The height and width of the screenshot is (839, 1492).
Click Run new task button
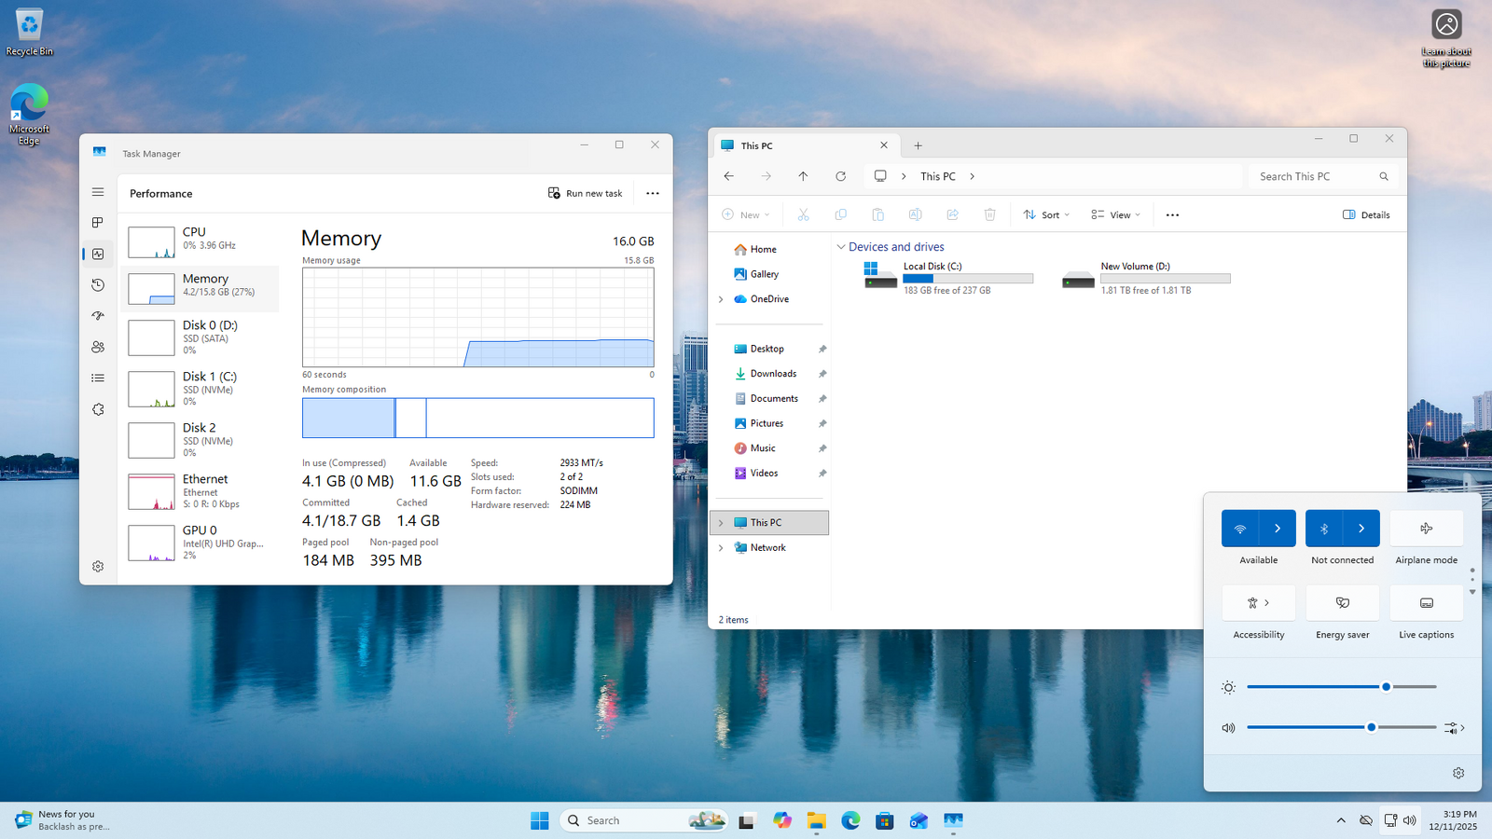(x=585, y=194)
